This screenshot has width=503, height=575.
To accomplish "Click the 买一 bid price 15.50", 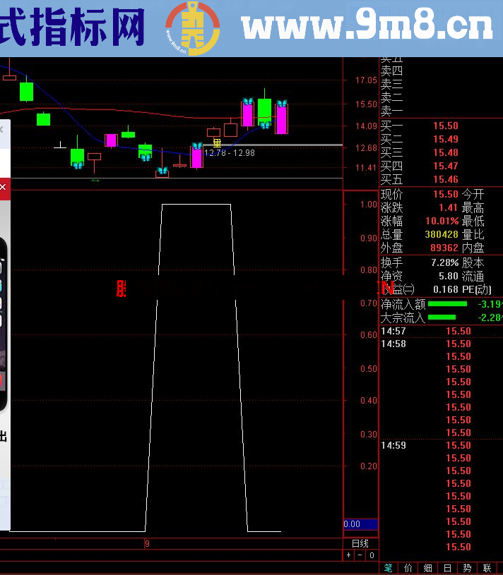I will click(x=445, y=126).
